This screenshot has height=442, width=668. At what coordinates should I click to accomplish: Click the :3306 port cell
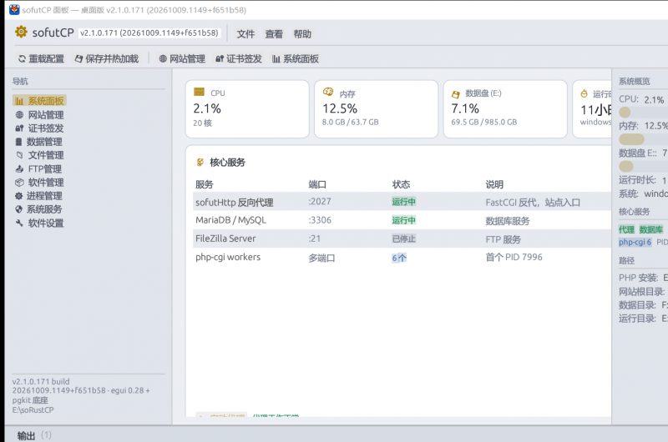320,220
